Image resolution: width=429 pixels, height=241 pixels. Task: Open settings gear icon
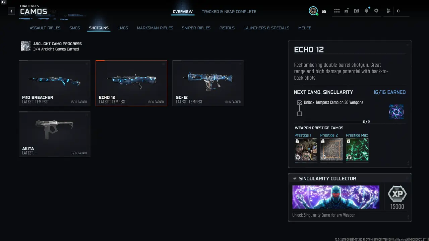tap(376, 11)
